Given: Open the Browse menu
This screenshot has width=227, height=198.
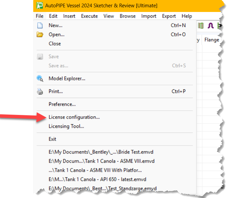Looking at the screenshot, I should pyautogui.click(x=128, y=16).
